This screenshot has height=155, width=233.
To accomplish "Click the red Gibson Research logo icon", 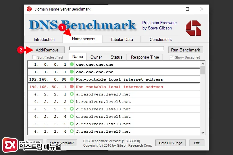I will (x=193, y=28).
